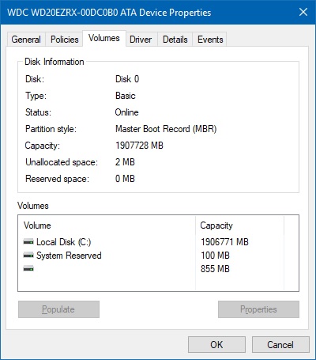Click the volume Properties button
316x360 pixels.
click(258, 309)
